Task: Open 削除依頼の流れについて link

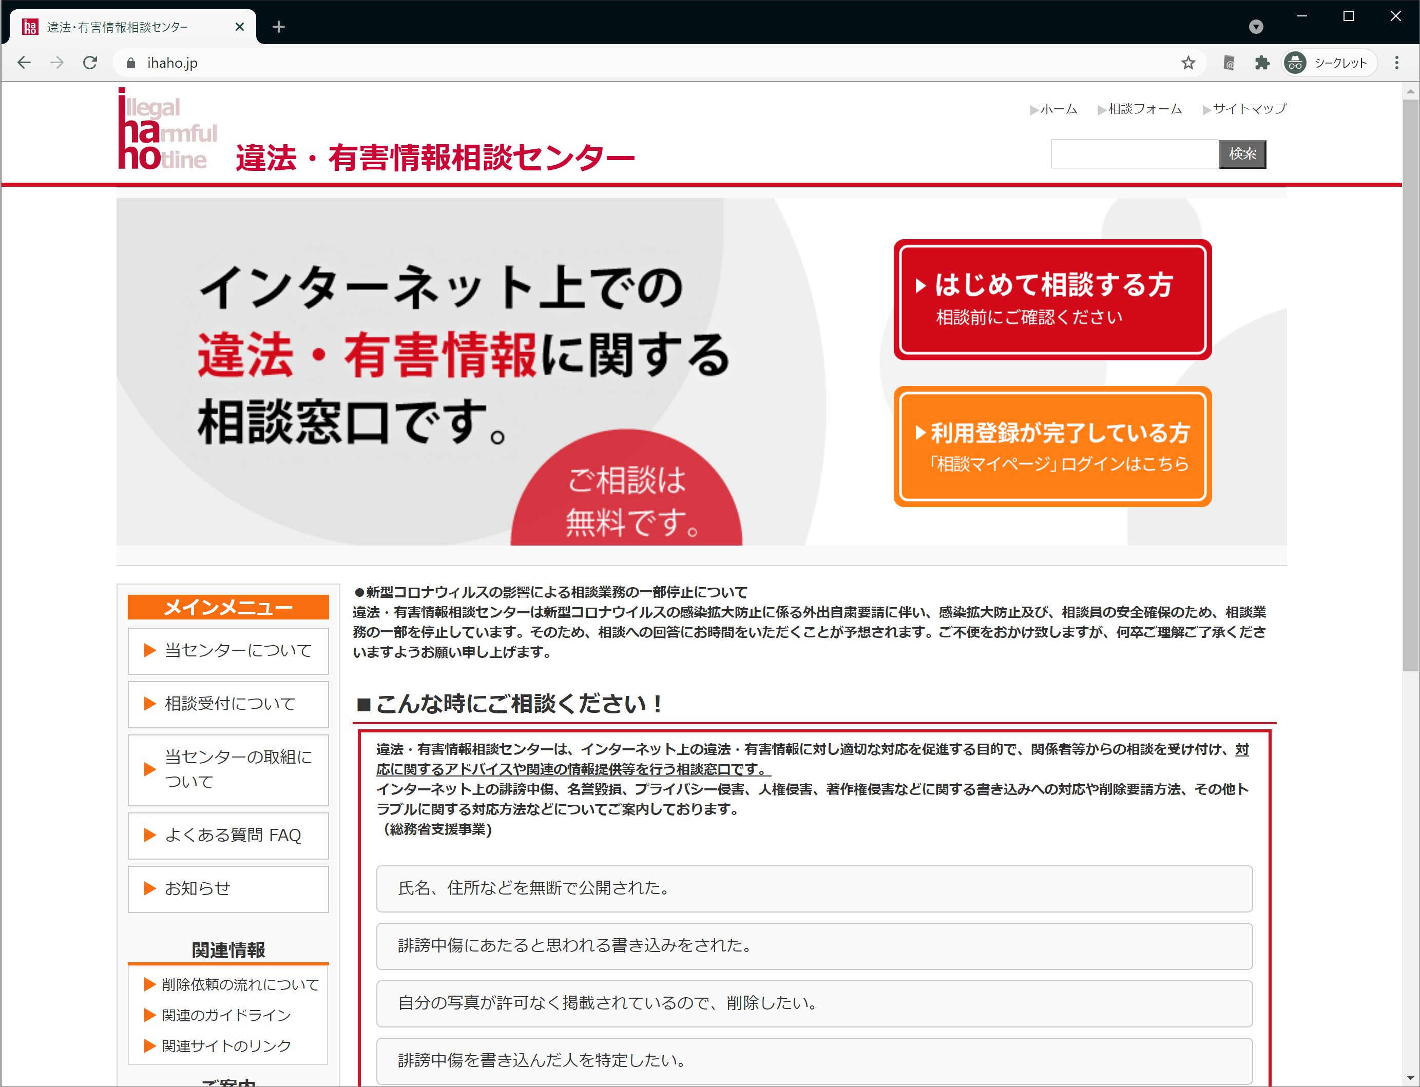Action: point(239,984)
